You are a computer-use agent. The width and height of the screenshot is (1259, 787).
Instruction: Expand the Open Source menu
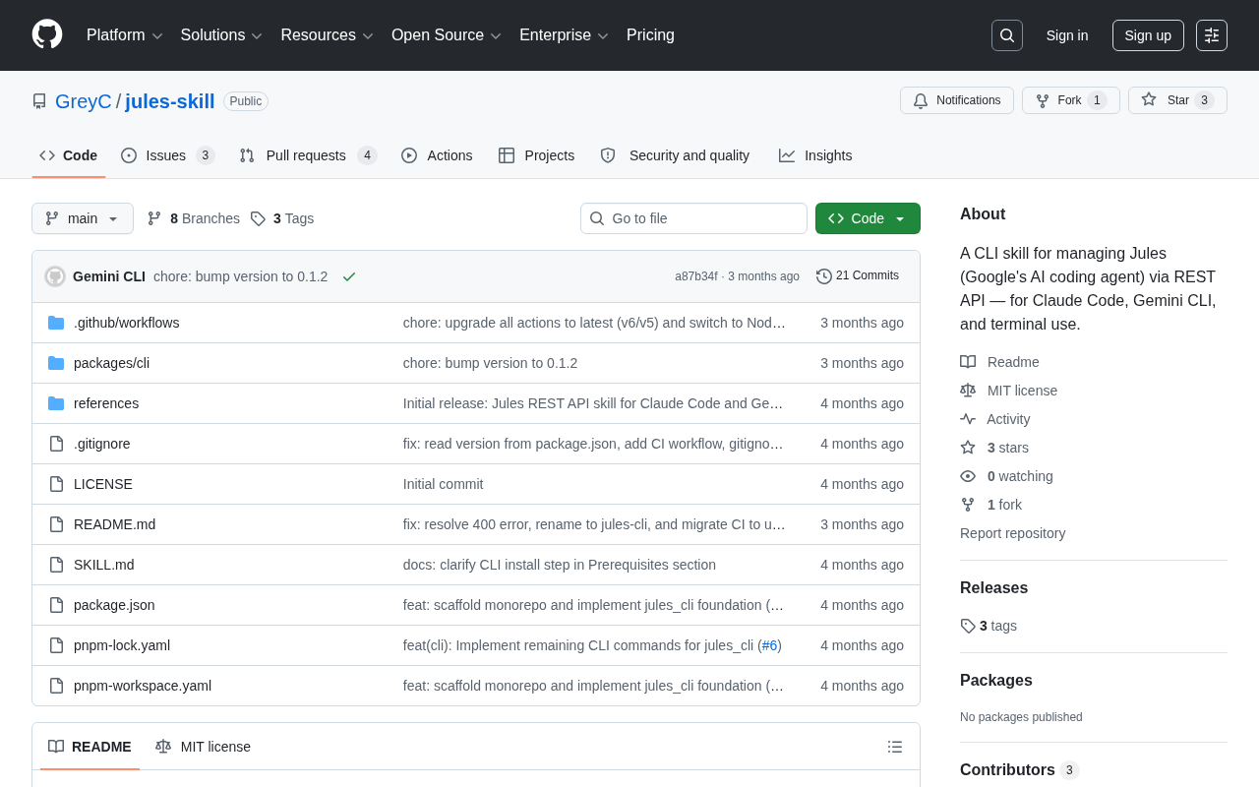coord(447,35)
